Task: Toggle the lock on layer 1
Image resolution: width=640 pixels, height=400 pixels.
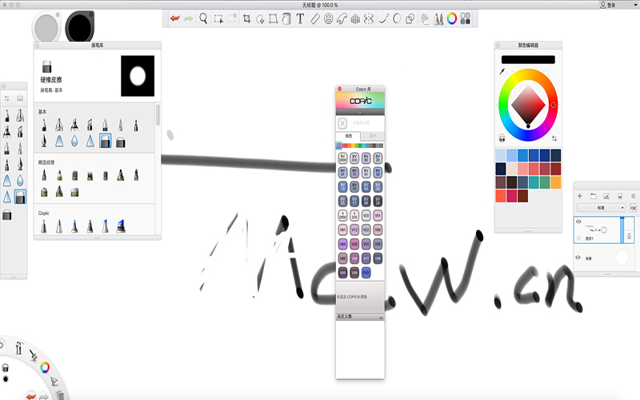Action: pos(629,235)
